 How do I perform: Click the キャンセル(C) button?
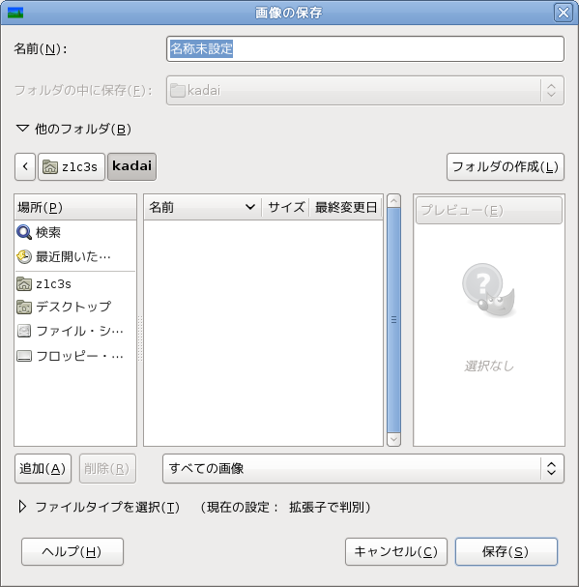coord(396,551)
